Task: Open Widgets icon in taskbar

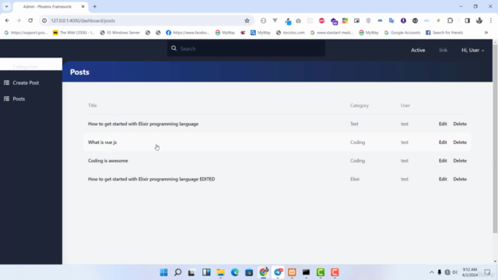Action: pyautogui.click(x=206, y=272)
